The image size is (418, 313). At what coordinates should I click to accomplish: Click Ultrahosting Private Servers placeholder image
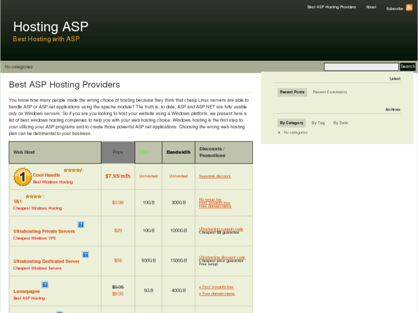coord(80,225)
